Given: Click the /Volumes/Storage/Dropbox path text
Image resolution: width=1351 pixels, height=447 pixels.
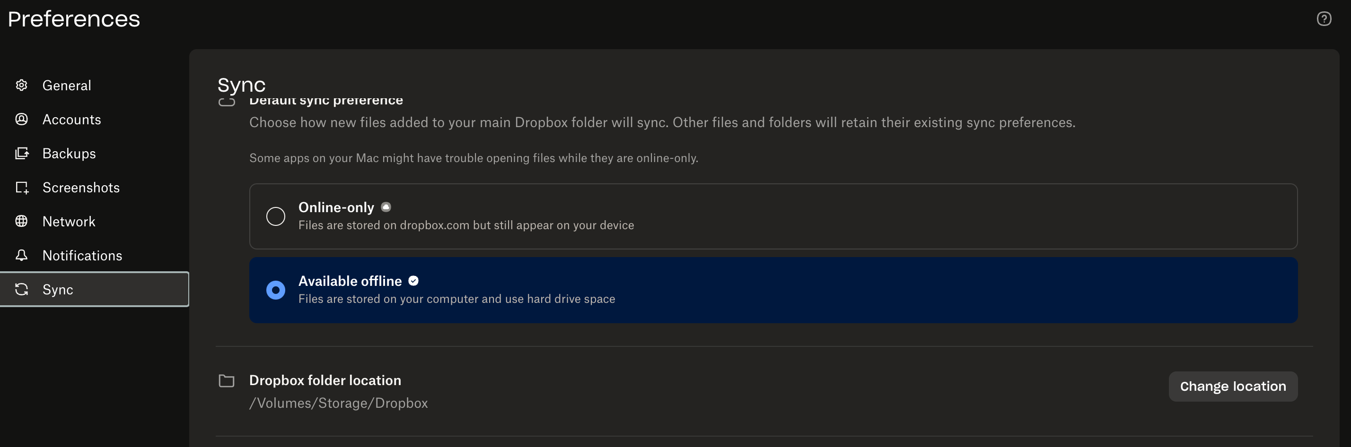Looking at the screenshot, I should coord(338,403).
